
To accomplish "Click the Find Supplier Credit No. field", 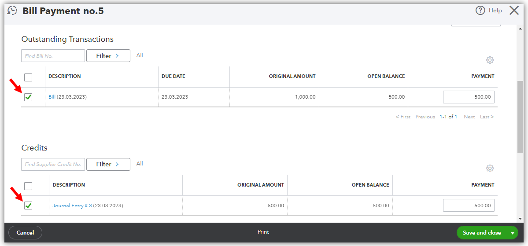I will point(53,164).
